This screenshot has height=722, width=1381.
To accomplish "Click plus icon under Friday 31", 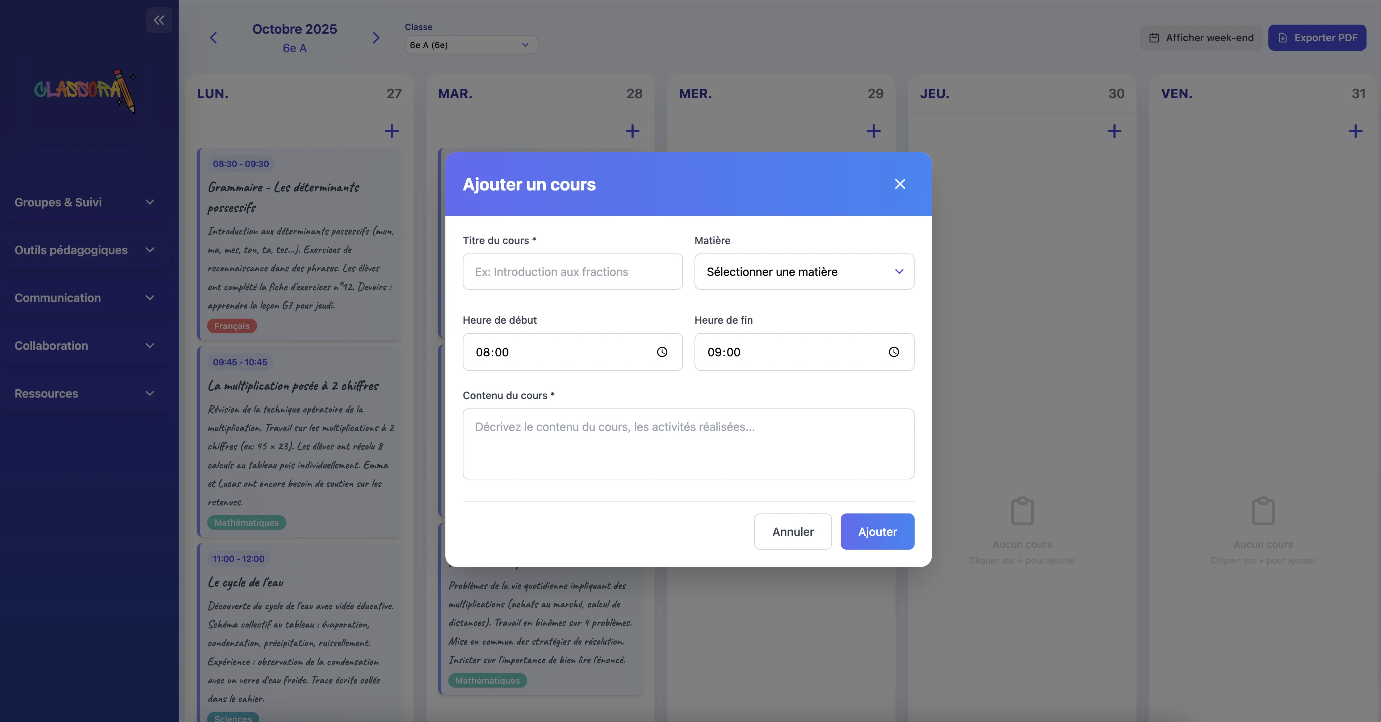I will 1355,131.
